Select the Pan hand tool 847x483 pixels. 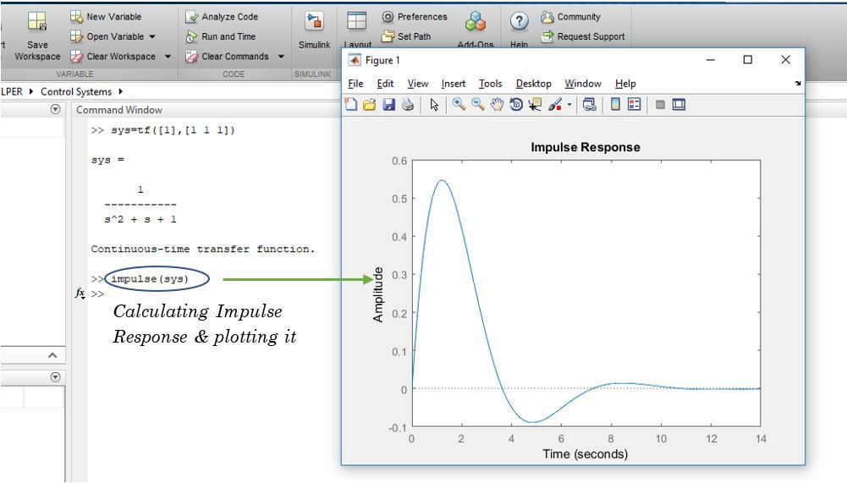497,104
